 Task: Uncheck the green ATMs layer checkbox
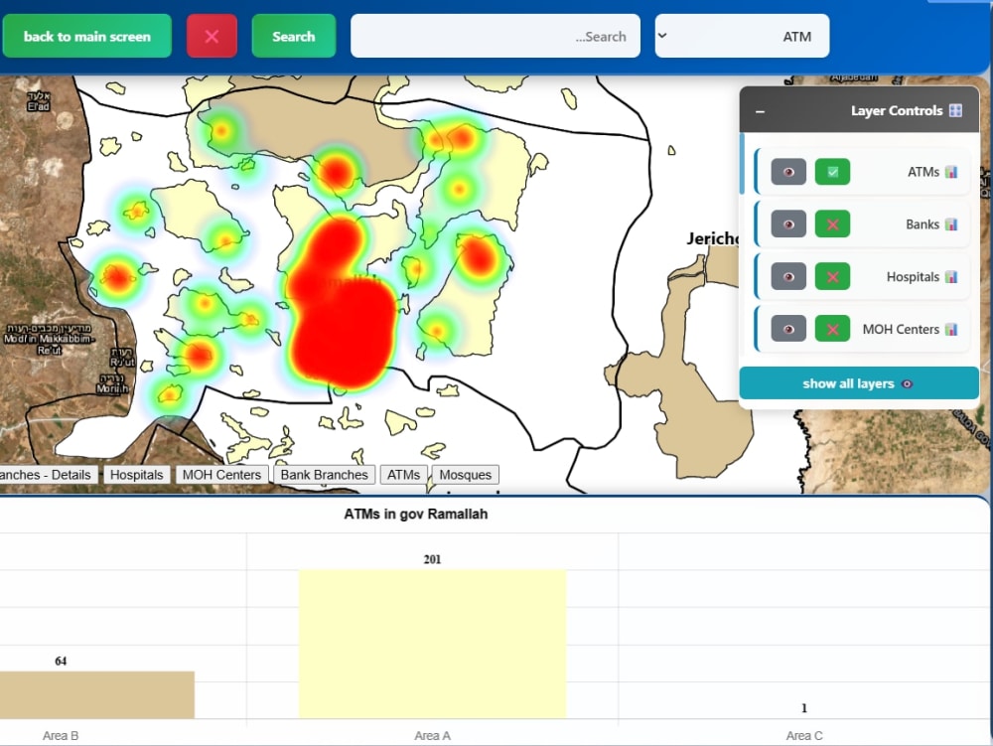pyautogui.click(x=832, y=172)
